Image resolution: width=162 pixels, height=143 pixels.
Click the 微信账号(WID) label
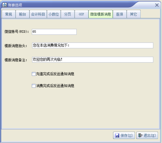[17, 32]
